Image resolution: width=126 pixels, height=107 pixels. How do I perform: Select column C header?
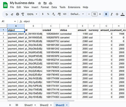[51, 26]
